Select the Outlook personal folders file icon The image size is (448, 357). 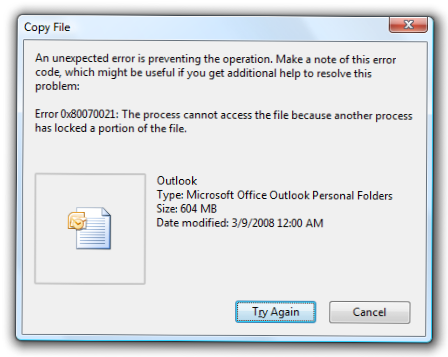point(90,228)
